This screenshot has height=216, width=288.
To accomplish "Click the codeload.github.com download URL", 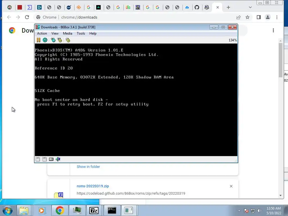I will [131, 193].
